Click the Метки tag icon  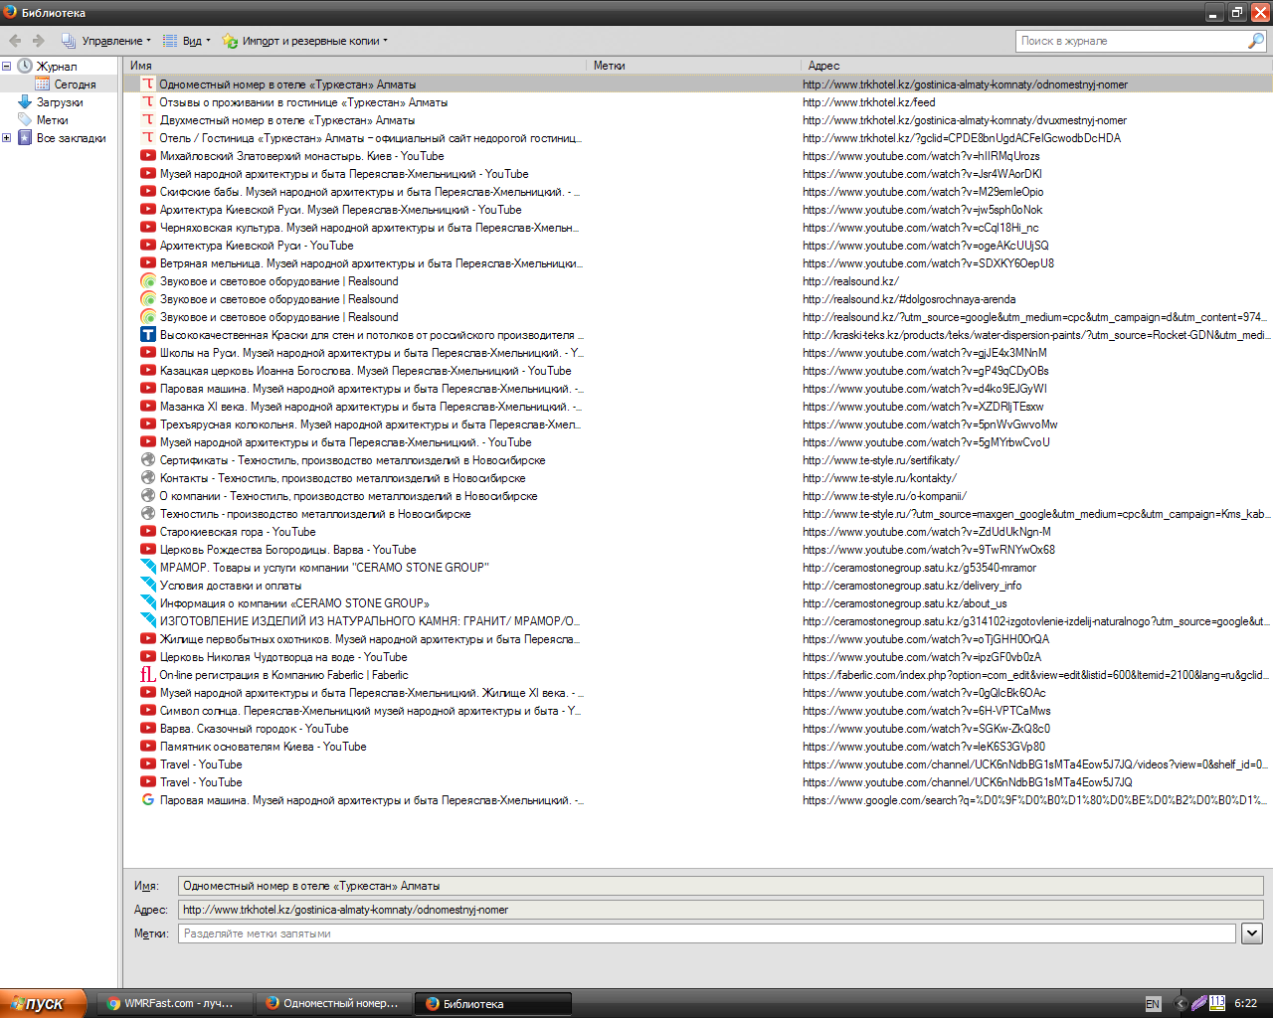tap(25, 120)
